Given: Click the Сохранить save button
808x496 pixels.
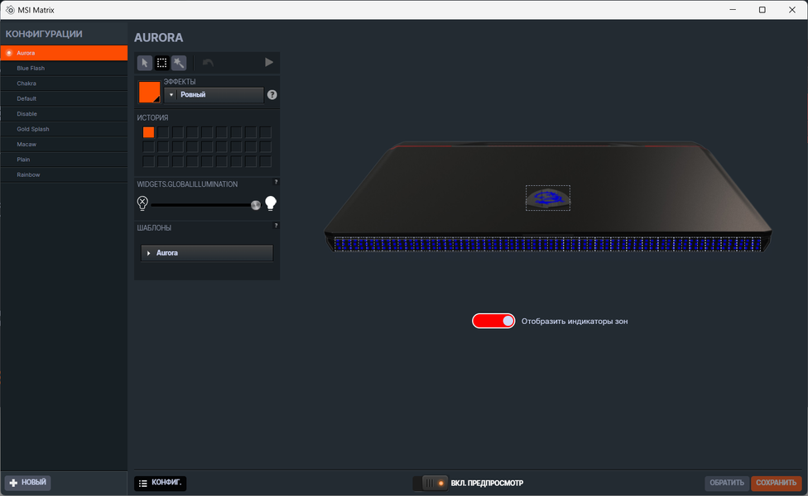Looking at the screenshot, I should 776,483.
